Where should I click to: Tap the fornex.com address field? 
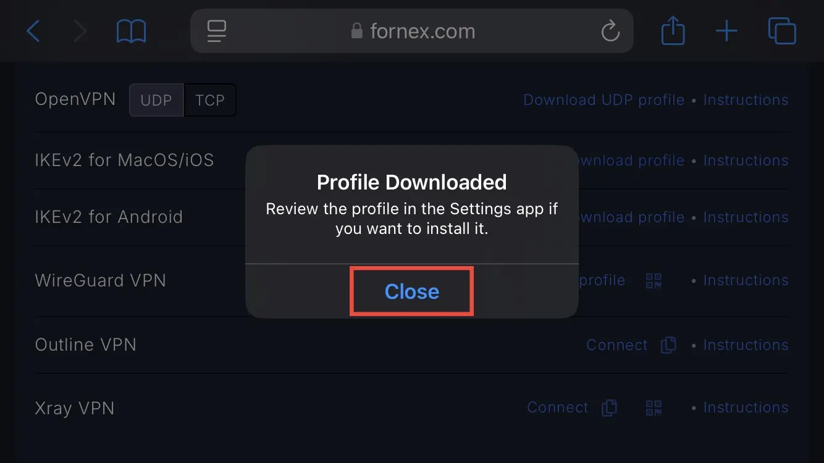point(412,31)
